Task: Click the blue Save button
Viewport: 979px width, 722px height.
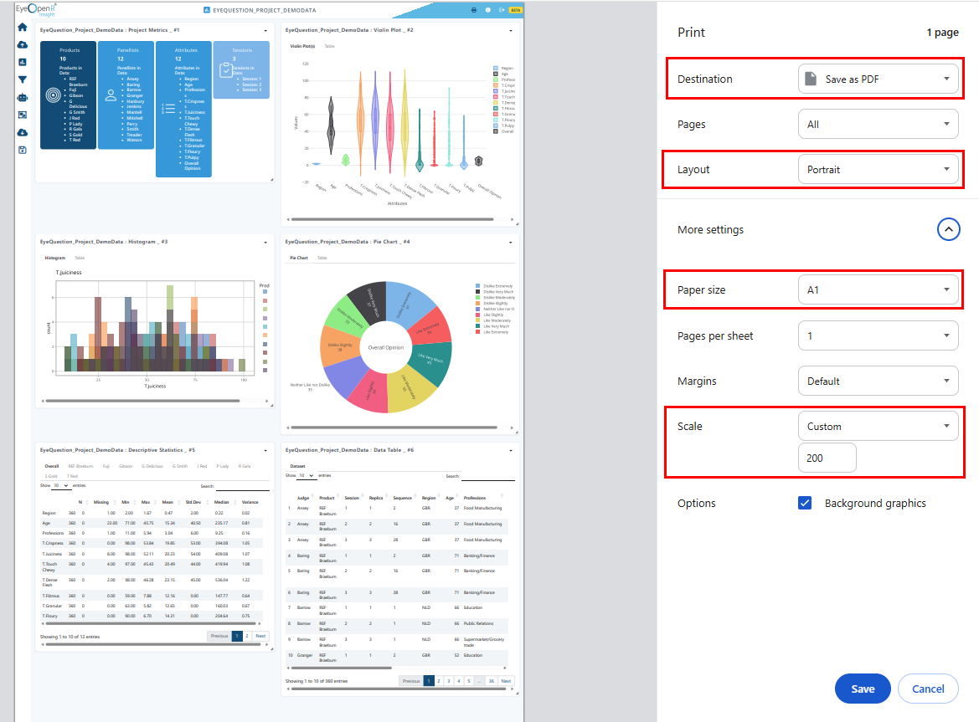Action: click(863, 689)
